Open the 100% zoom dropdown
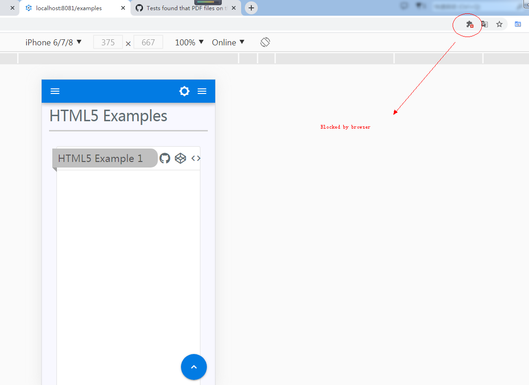 pos(188,42)
